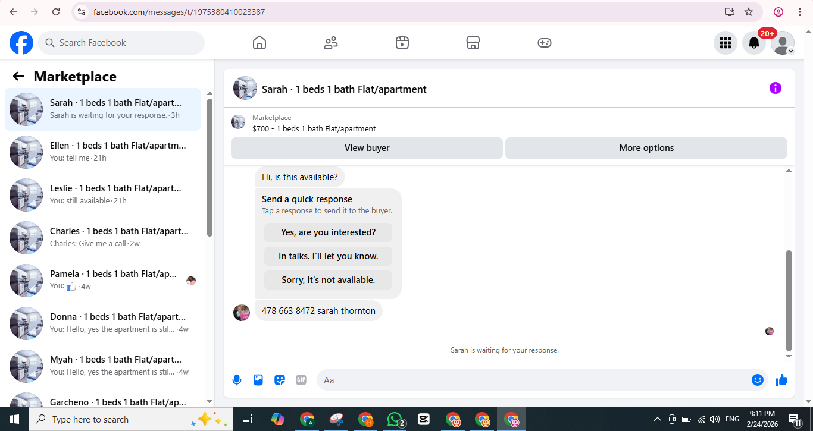813x431 pixels.
Task: Bookmark the page with star icon
Action: point(749,12)
